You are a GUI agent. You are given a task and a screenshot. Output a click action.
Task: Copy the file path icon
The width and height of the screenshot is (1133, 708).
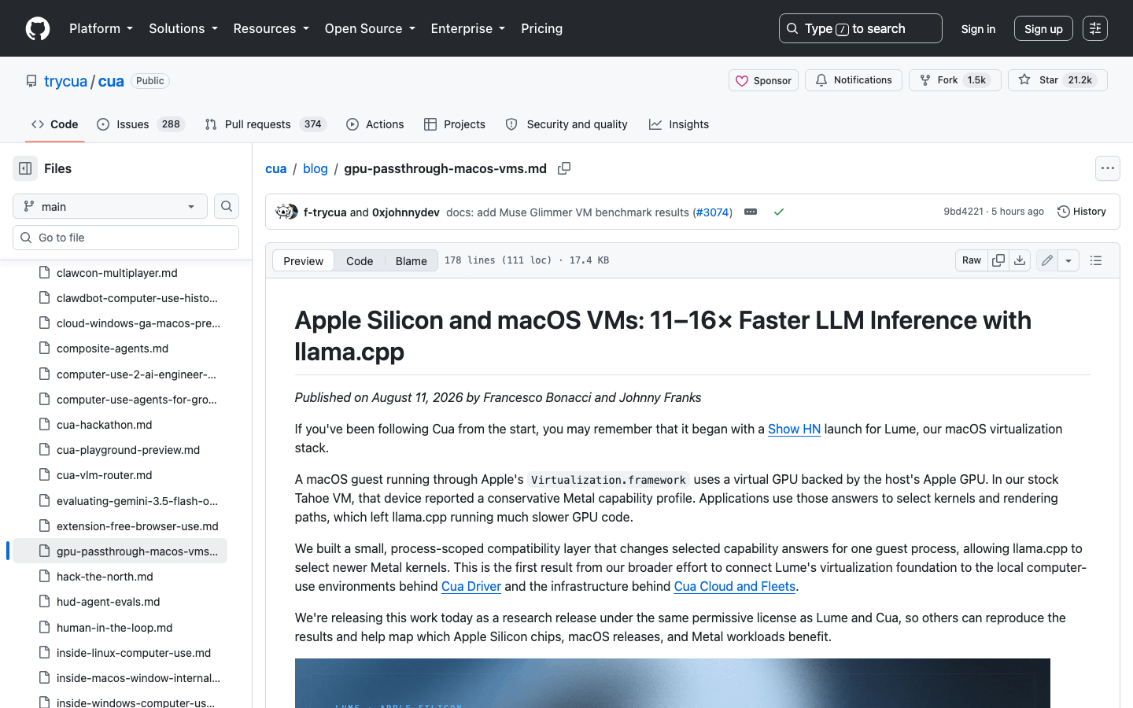[564, 168]
